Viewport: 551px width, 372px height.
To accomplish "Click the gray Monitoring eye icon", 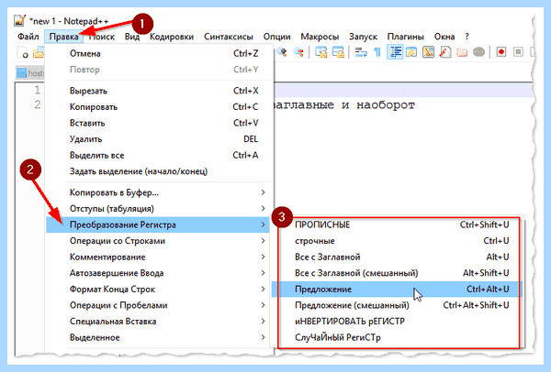I will pos(478,52).
